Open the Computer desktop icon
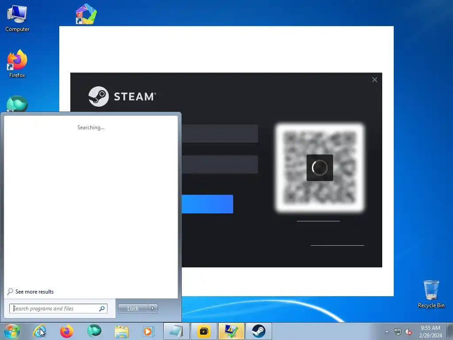This screenshot has width=453, height=340. [17, 19]
